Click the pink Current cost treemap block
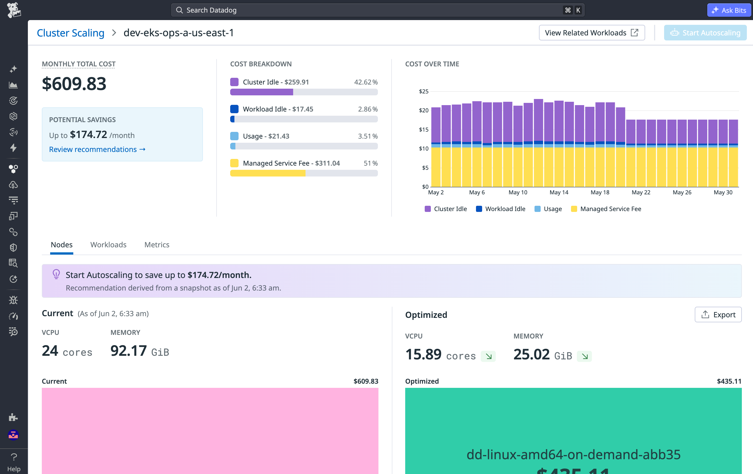Viewport: 753px width, 474px height. coord(210,431)
